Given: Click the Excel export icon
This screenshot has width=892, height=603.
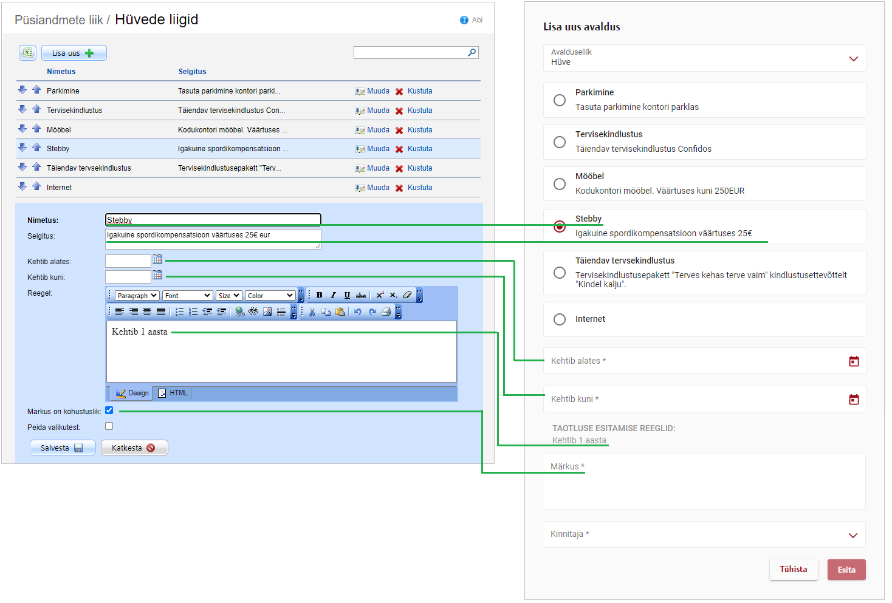Looking at the screenshot, I should tap(27, 53).
